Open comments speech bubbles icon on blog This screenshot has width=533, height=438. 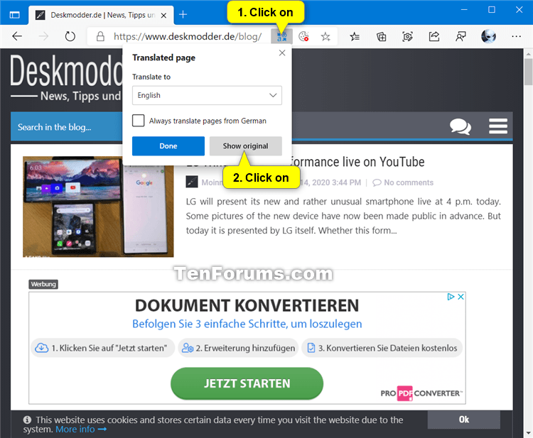461,126
